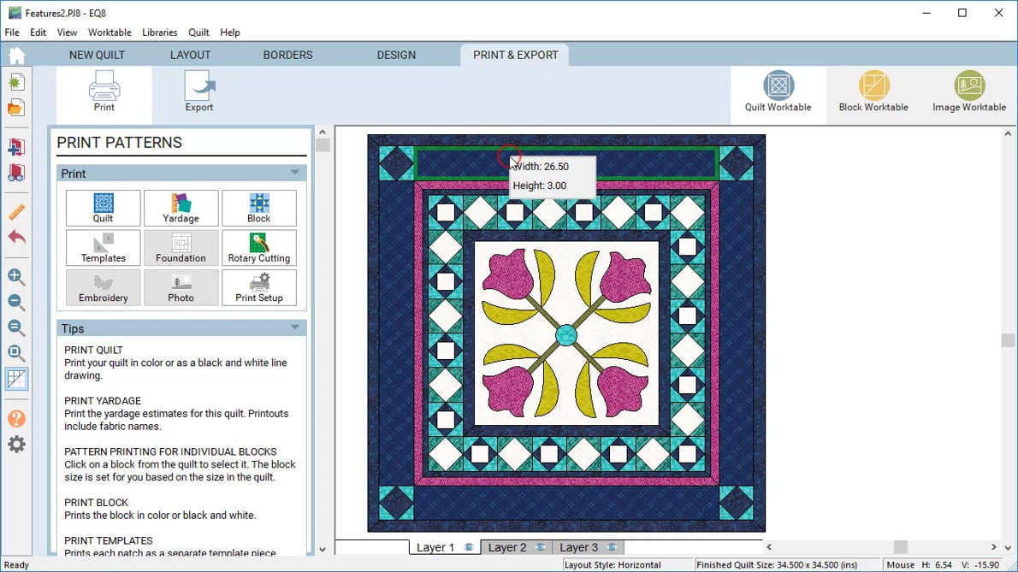The height and width of the screenshot is (572, 1018).
Task: Open the Help question mark icon
Action: click(x=16, y=418)
